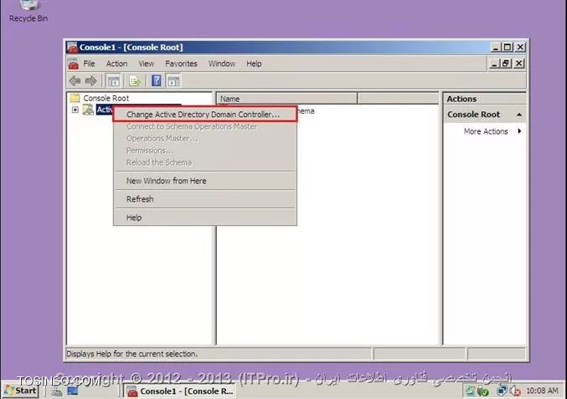Viewport: 567px width, 399px height.
Task: Open the blue Help toolbar icon
Action: tap(157, 80)
